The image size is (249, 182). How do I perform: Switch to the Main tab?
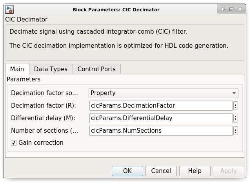[x=17, y=69]
